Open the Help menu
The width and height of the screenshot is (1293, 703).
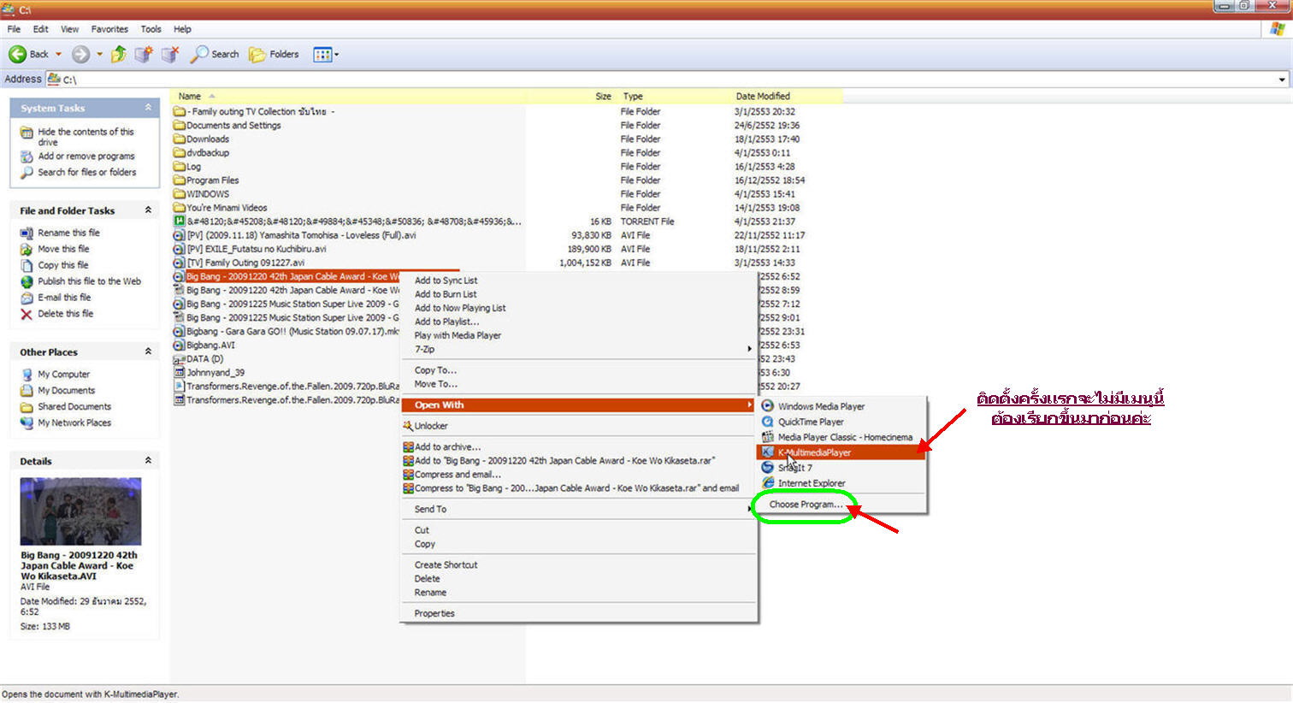click(x=182, y=29)
